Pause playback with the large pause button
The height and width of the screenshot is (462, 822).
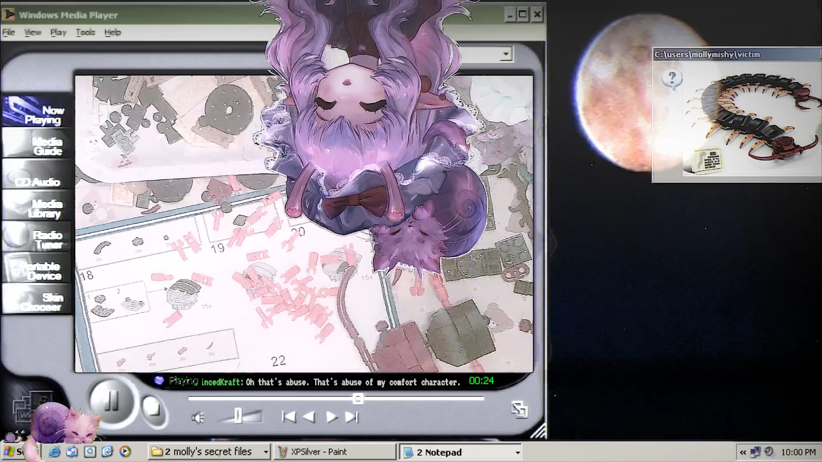click(111, 401)
